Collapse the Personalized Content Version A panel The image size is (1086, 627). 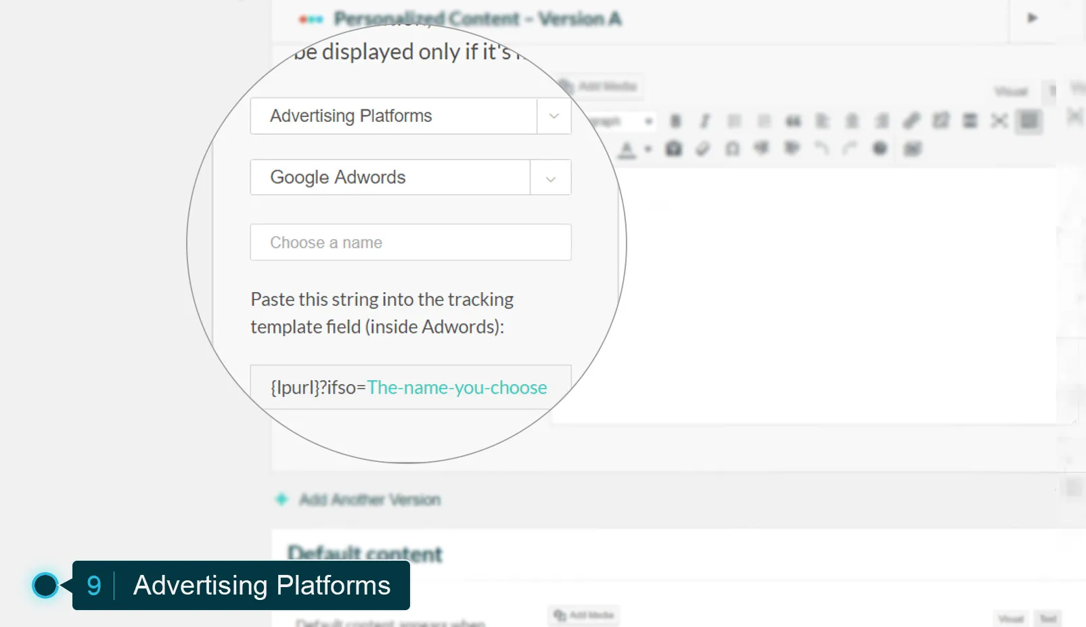[1032, 18]
